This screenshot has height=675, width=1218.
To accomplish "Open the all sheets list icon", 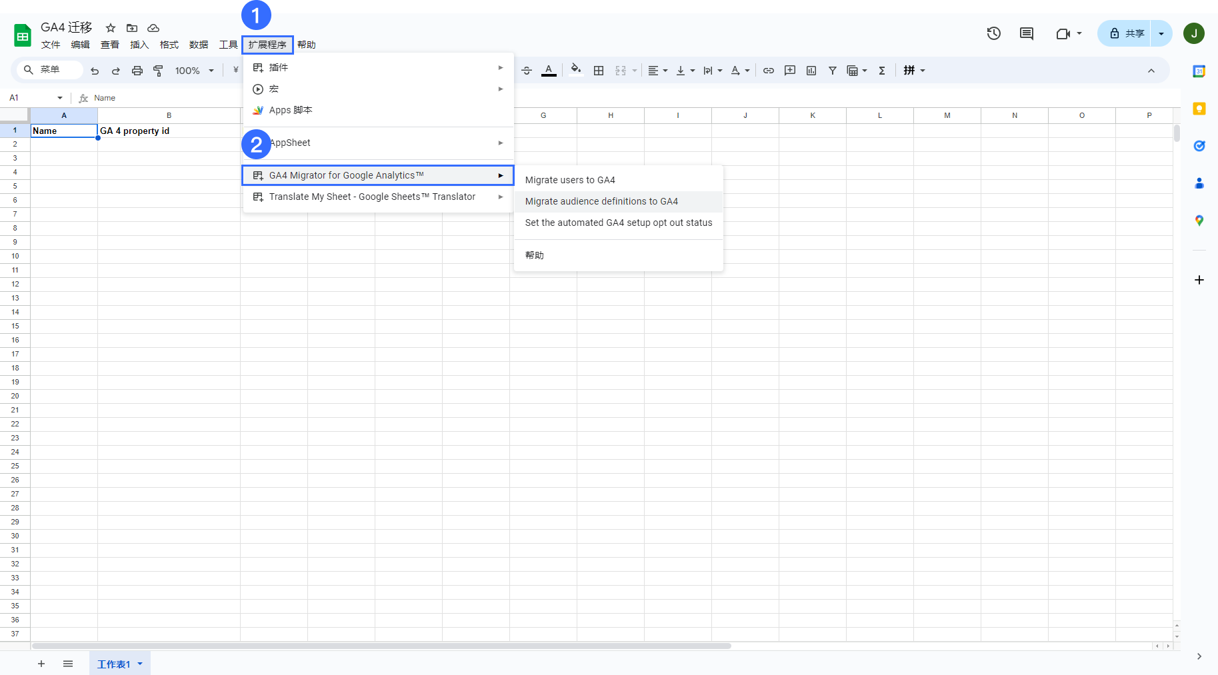I will [68, 664].
